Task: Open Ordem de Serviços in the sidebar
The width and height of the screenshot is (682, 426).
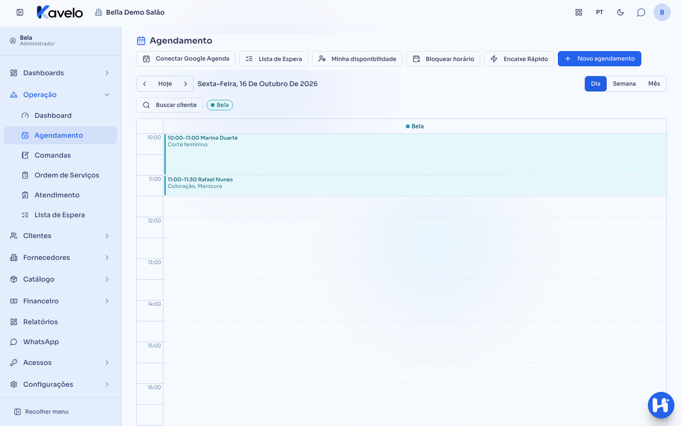Action: pyautogui.click(x=60, y=175)
